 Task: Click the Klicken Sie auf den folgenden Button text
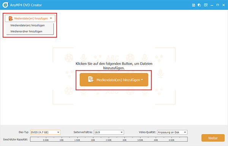click(x=114, y=66)
